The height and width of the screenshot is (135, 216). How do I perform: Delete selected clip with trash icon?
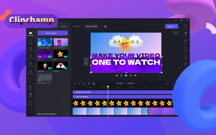tap(89, 83)
